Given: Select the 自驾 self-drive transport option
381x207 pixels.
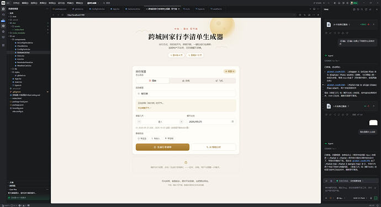Looking at the screenshot, I should tap(186, 81).
